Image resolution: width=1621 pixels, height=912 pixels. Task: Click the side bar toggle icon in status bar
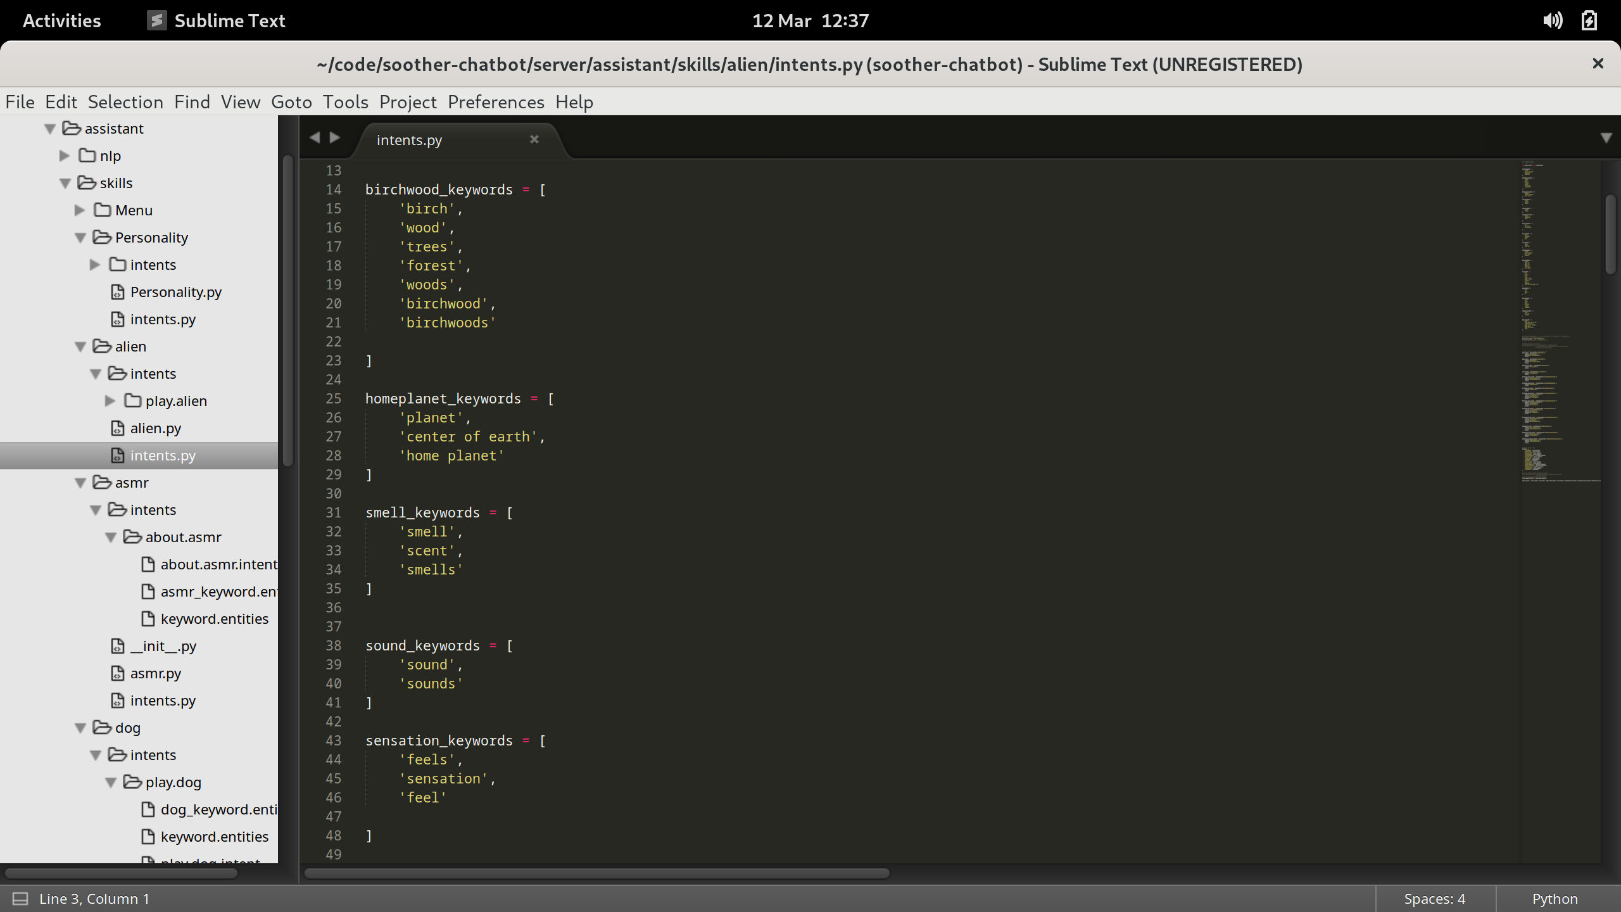pyautogui.click(x=20, y=899)
